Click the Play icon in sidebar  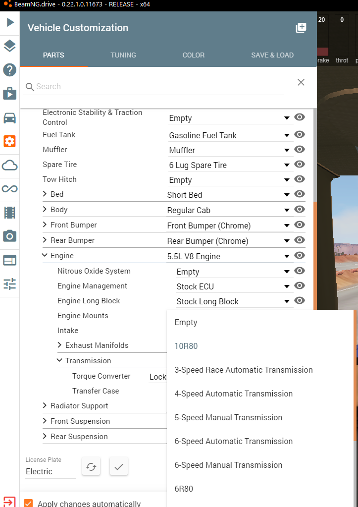[x=10, y=22]
